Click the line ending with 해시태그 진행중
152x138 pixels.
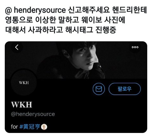61,30
